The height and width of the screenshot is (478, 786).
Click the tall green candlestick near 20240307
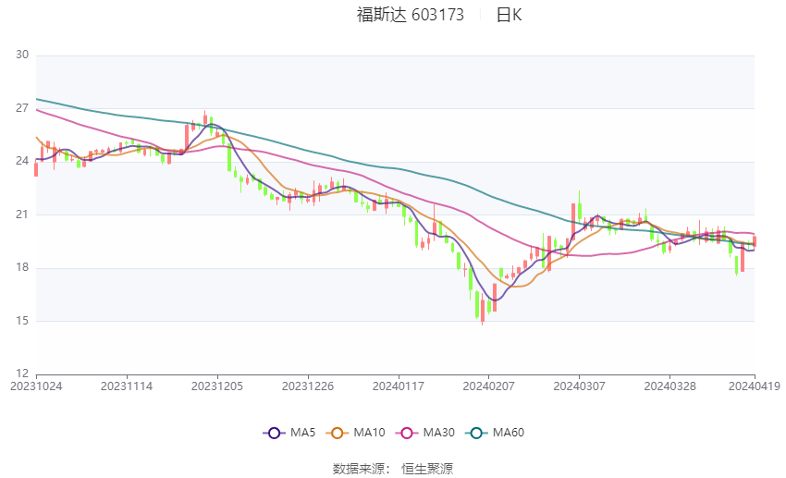580,208
